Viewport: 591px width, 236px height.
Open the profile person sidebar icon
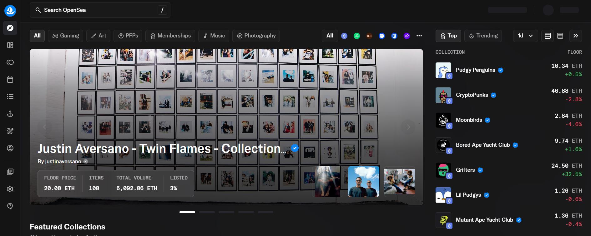point(10,148)
